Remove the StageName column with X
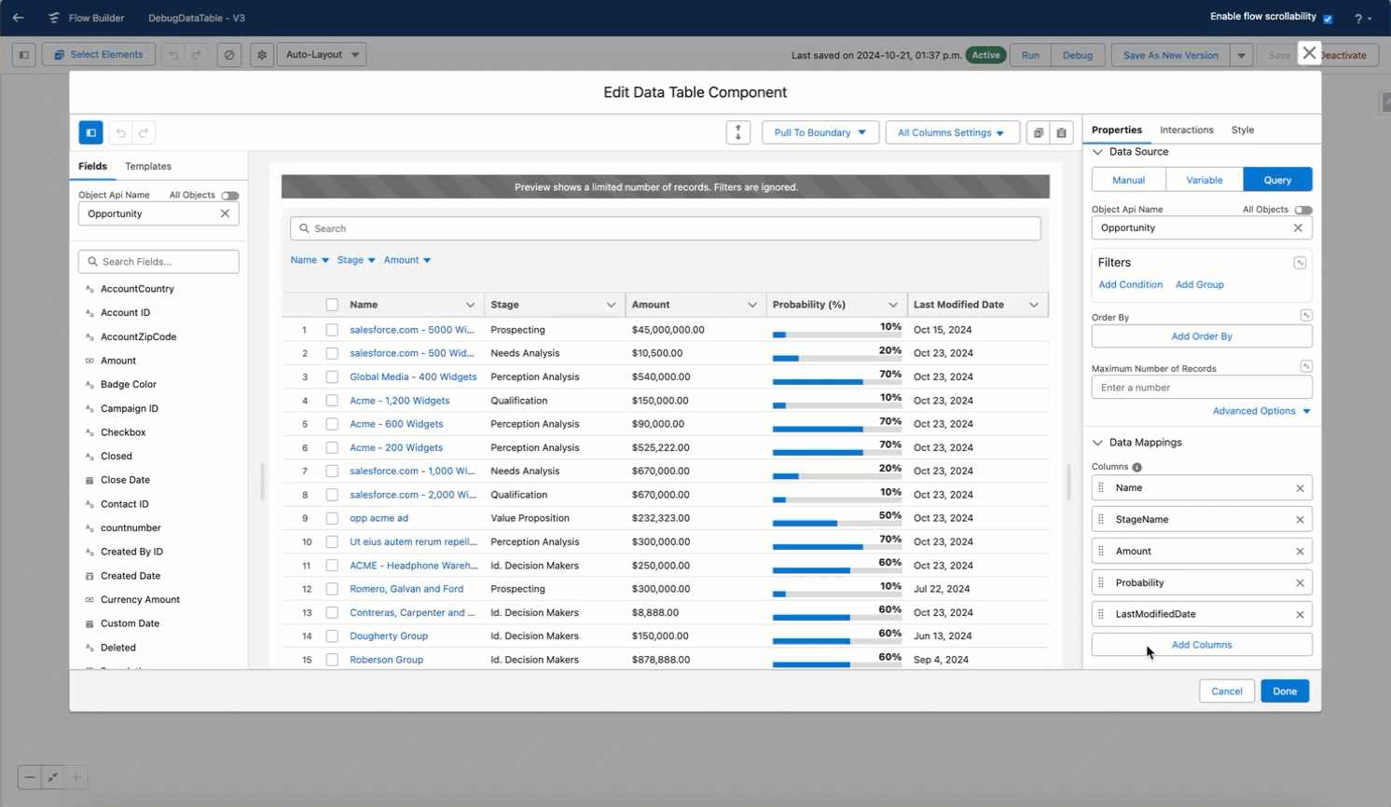 1300,519
